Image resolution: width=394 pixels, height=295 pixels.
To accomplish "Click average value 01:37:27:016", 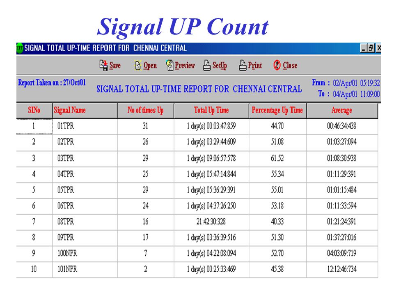I will click(x=342, y=238).
